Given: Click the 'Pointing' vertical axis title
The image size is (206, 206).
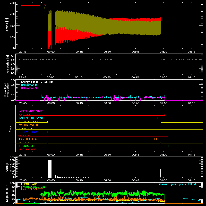Looking at the screenshot, I should [x=7, y=25].
